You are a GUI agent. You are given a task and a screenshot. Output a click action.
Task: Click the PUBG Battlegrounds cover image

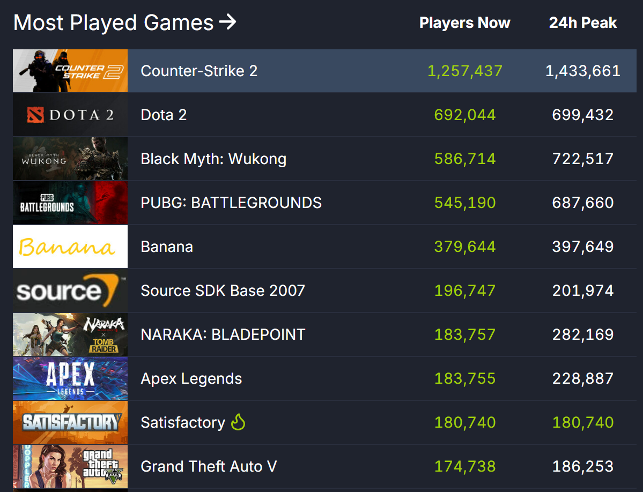pos(70,203)
